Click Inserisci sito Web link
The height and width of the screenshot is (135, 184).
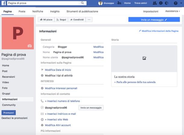click(x=56, y=120)
